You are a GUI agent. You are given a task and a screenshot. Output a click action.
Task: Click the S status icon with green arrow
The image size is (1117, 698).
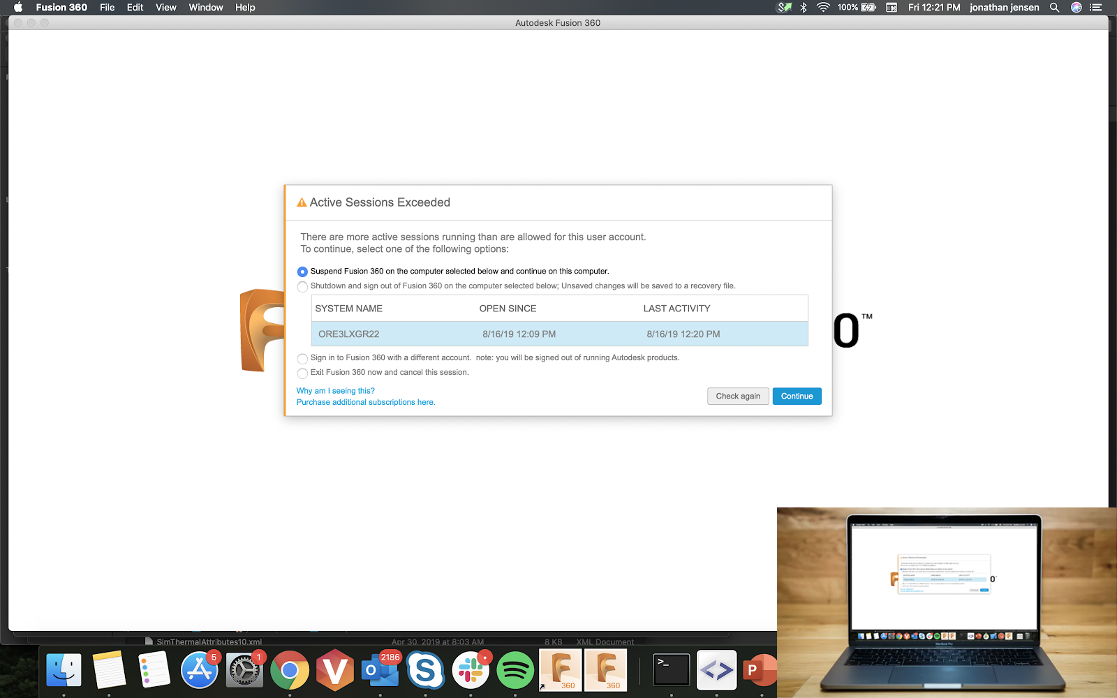(x=785, y=7)
